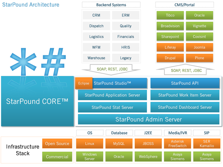This screenshot has width=223, height=167.
Task: Select Avaya Siemens under SIP
Action: pos(207,156)
